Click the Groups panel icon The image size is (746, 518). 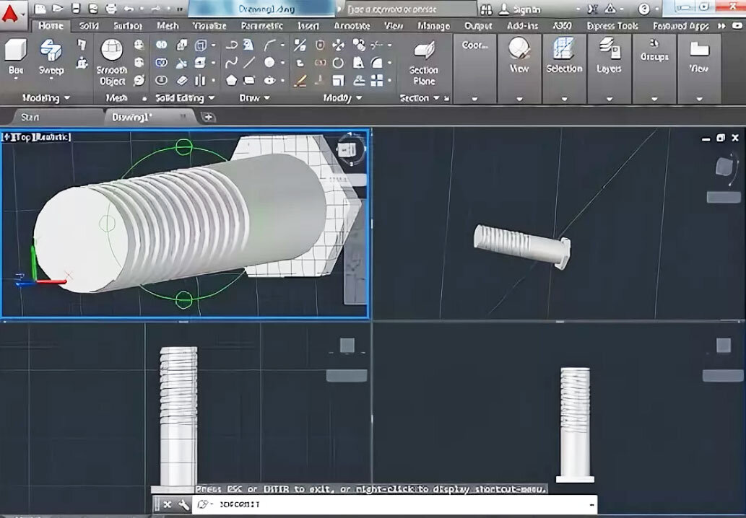coord(654,43)
